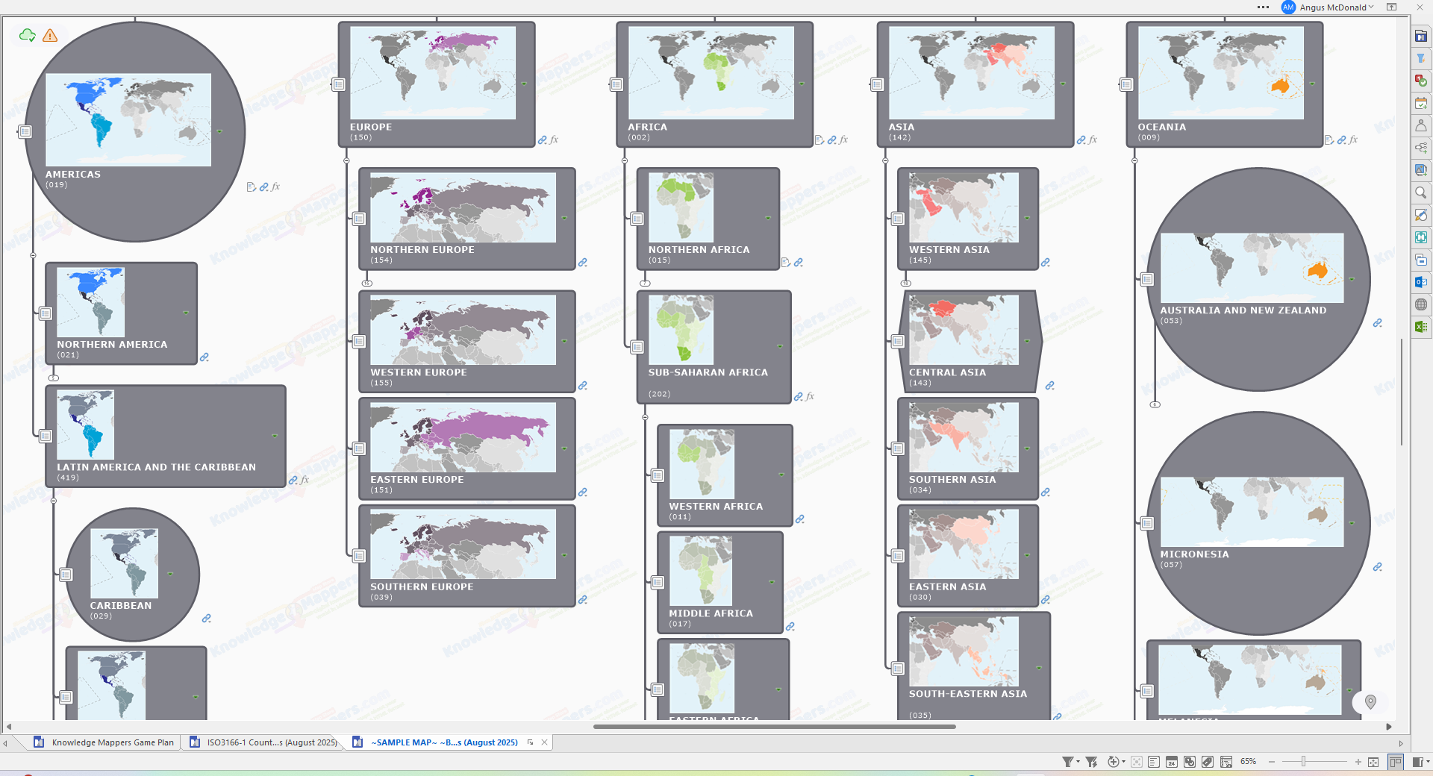Screen dimensions: 1433x776
Task: Click the calendar task info sidebar icon
Action: click(1420, 103)
